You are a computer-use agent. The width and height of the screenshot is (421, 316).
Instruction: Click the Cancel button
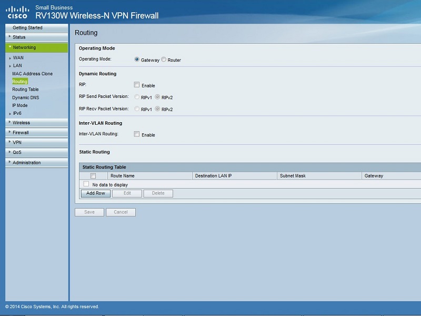point(121,212)
